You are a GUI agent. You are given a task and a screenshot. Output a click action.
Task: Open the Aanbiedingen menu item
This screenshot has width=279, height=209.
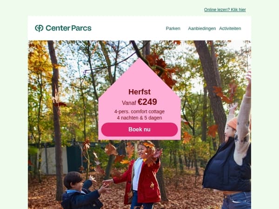(202, 28)
